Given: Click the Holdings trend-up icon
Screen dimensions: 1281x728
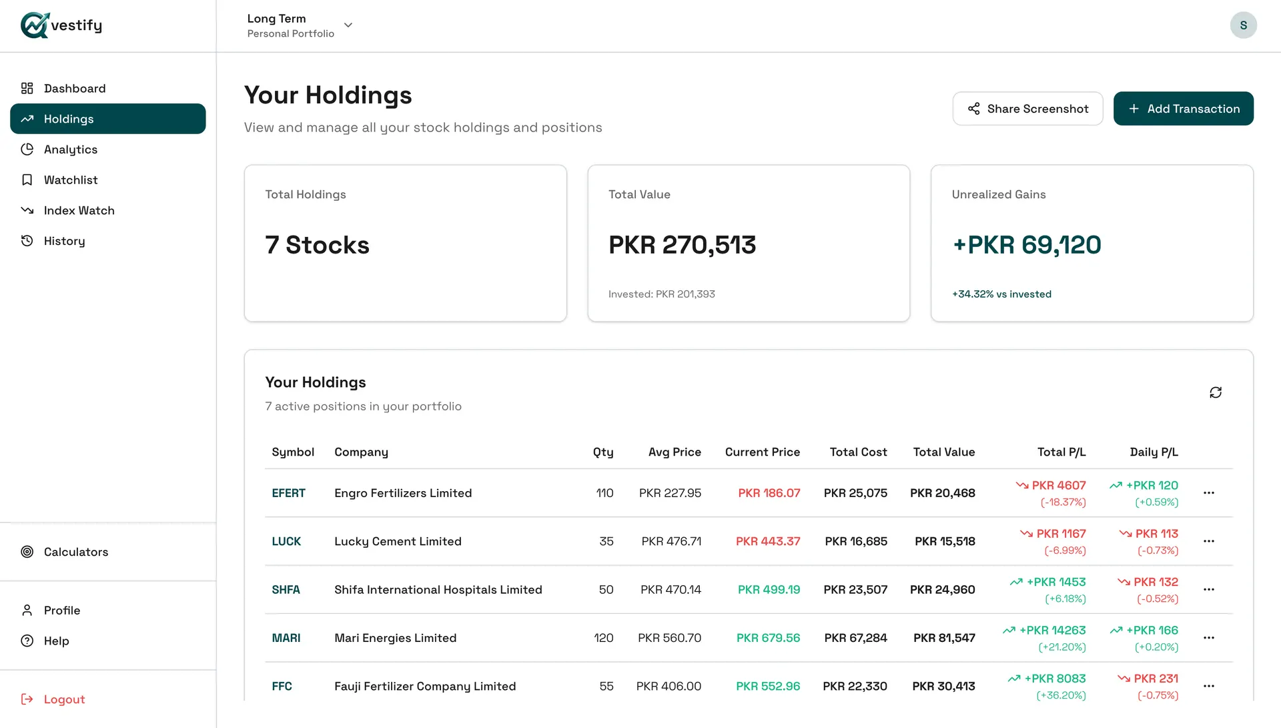Looking at the screenshot, I should tap(27, 119).
